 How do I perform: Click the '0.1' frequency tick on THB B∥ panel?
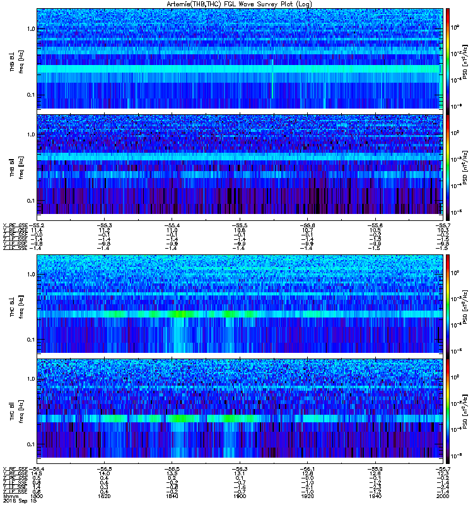coord(31,201)
